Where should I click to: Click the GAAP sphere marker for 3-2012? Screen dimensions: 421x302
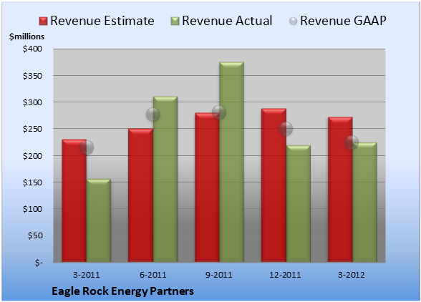tap(352, 142)
